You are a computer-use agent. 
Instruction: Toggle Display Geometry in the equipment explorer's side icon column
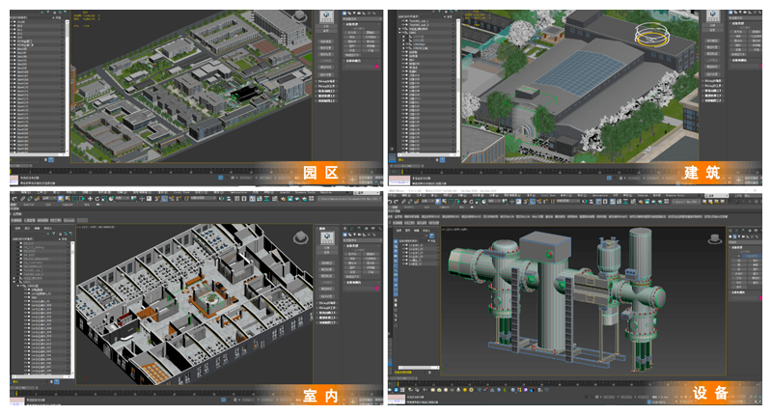(x=396, y=241)
